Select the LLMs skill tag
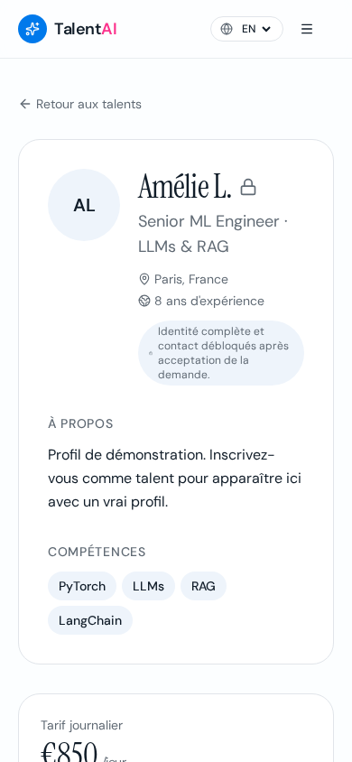Screen dimensions: 352x762 [149, 586]
